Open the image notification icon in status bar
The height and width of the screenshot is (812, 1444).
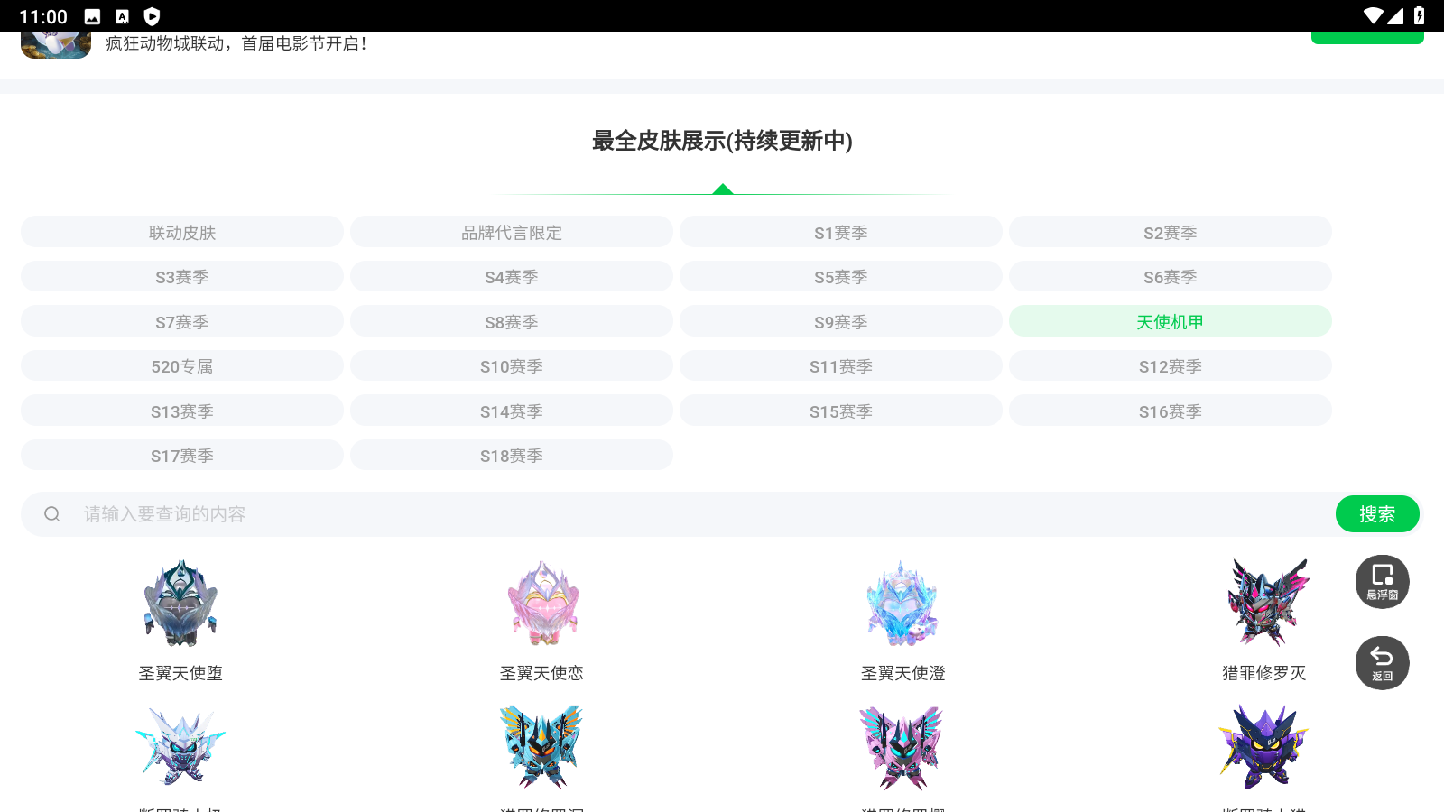[x=92, y=16]
